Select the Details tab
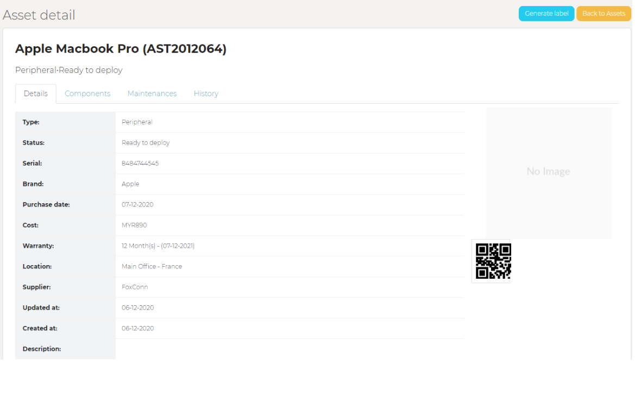 coord(36,93)
